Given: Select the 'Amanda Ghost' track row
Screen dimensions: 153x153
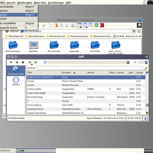Looking at the screenshot, I should (86, 109).
